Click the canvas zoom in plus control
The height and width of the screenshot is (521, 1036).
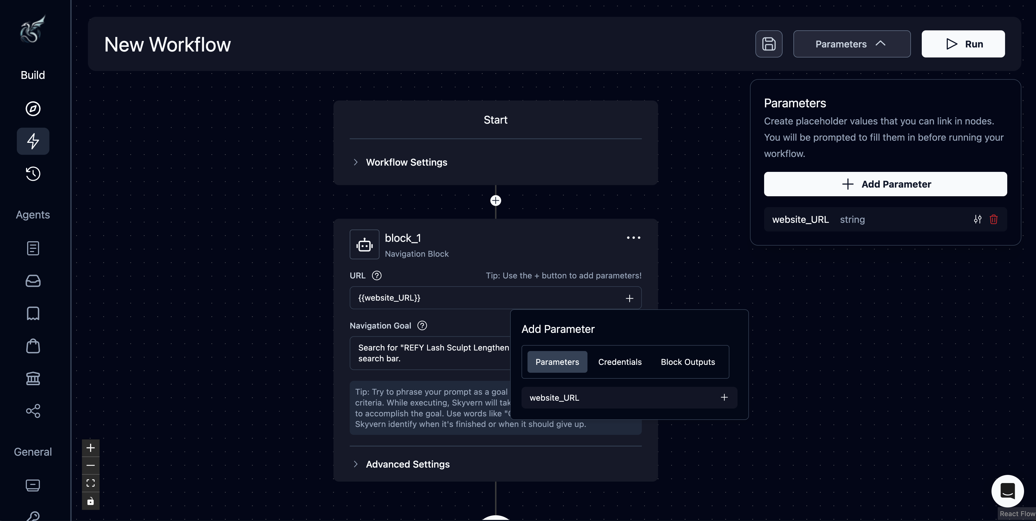pos(90,448)
